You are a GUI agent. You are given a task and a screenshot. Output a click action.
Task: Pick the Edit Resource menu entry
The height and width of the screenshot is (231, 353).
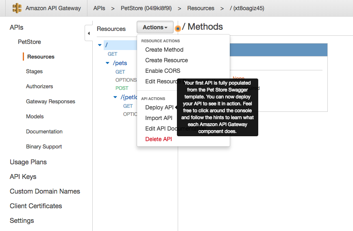pos(161,81)
